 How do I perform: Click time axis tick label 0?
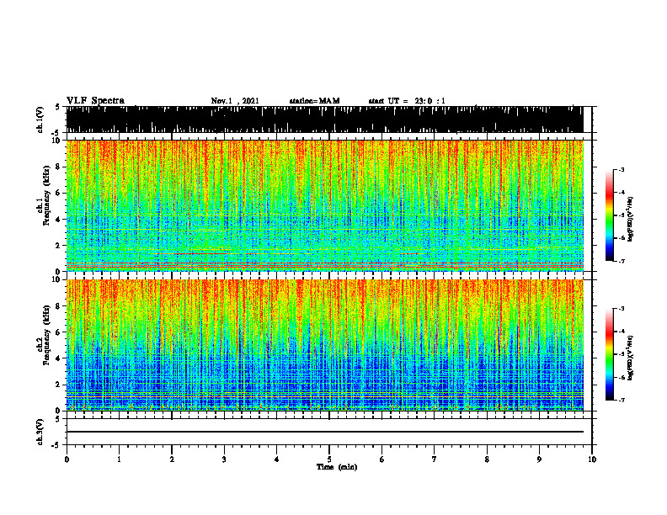tap(67, 459)
